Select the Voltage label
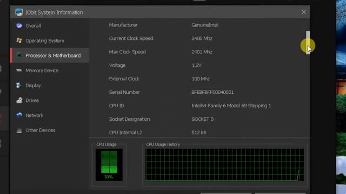Viewport: 346px width, 194px height. pyautogui.click(x=117, y=65)
